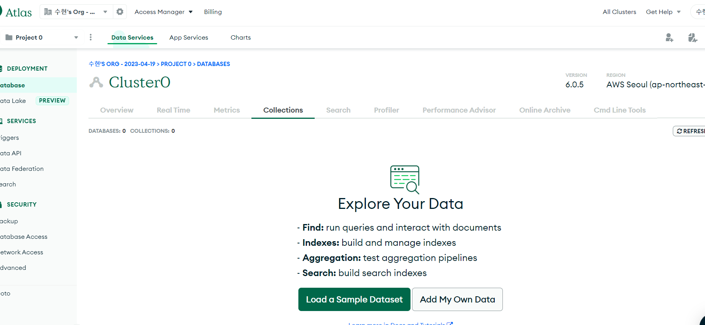The width and height of the screenshot is (705, 325).
Task: Open the Metrics tab
Action: 227,110
